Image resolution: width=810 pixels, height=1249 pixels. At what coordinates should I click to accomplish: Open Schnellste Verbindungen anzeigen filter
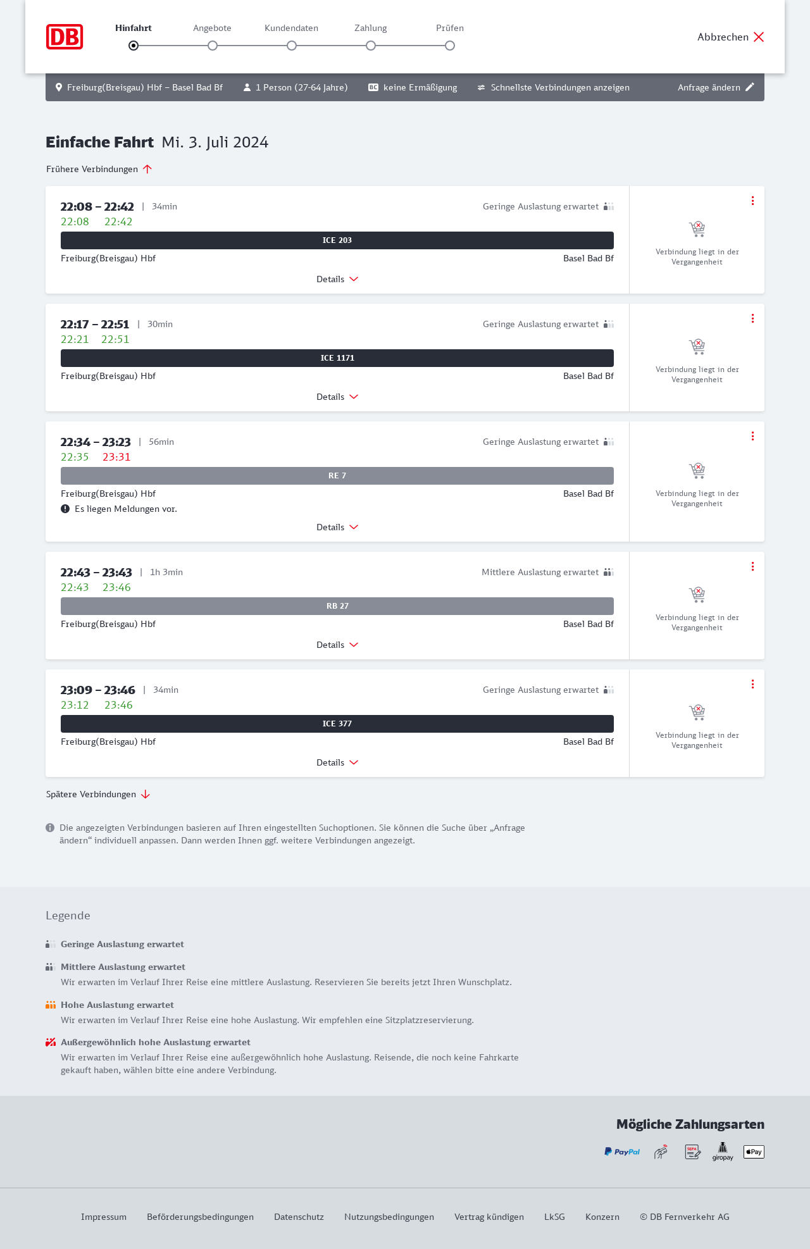tap(554, 87)
